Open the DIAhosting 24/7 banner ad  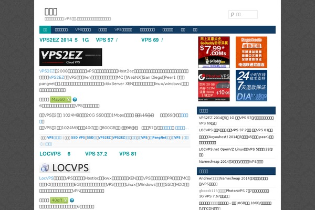(x=251, y=86)
